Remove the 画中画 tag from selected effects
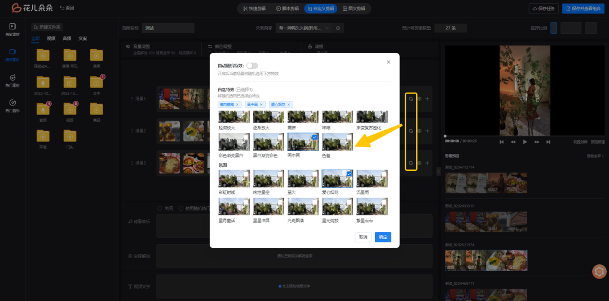Viewport: 609px width, 301px height. click(x=265, y=104)
